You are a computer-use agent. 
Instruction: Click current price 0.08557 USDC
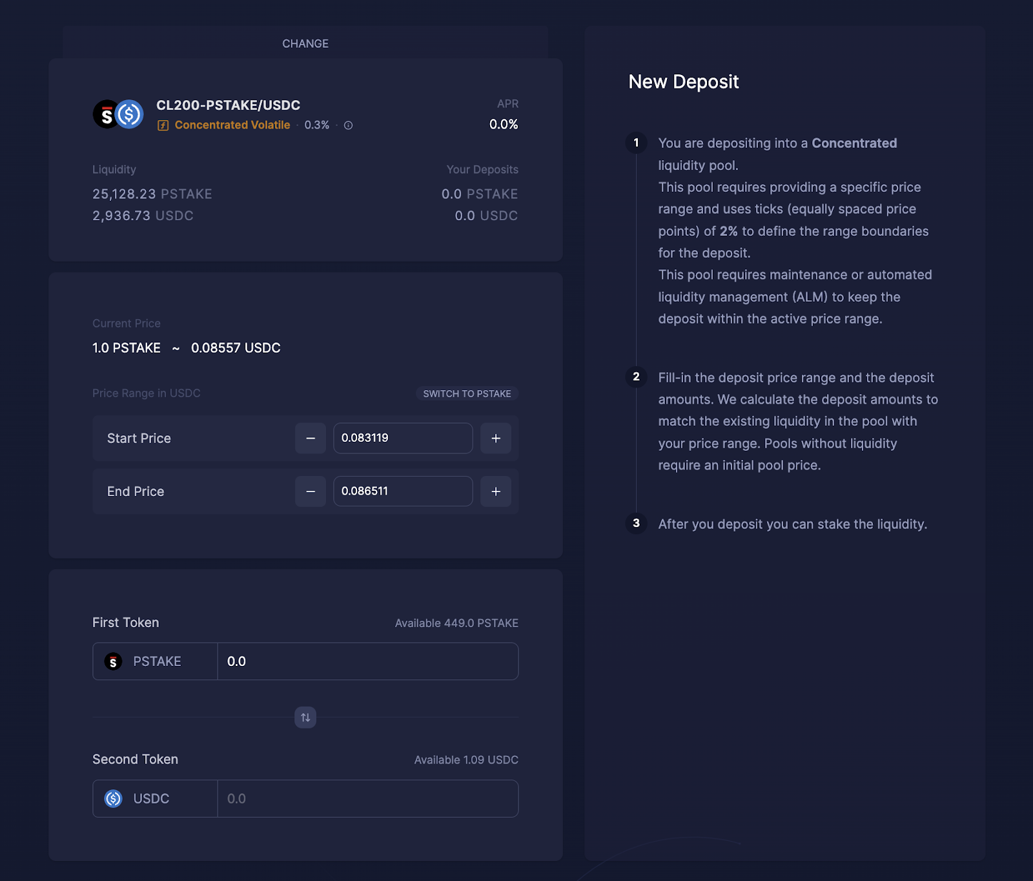[236, 347]
